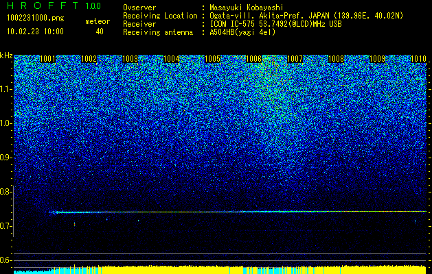Click the 1.0 kHz axis label
Viewport: 432px width, 274px height.
pos(5,123)
